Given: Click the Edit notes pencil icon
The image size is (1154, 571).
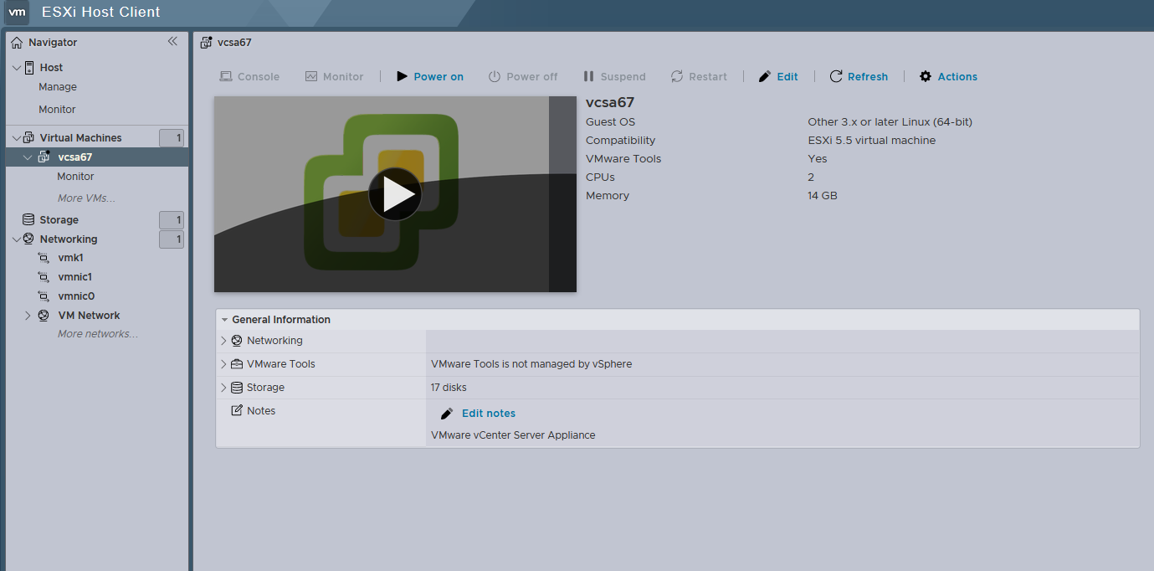Looking at the screenshot, I should [447, 414].
